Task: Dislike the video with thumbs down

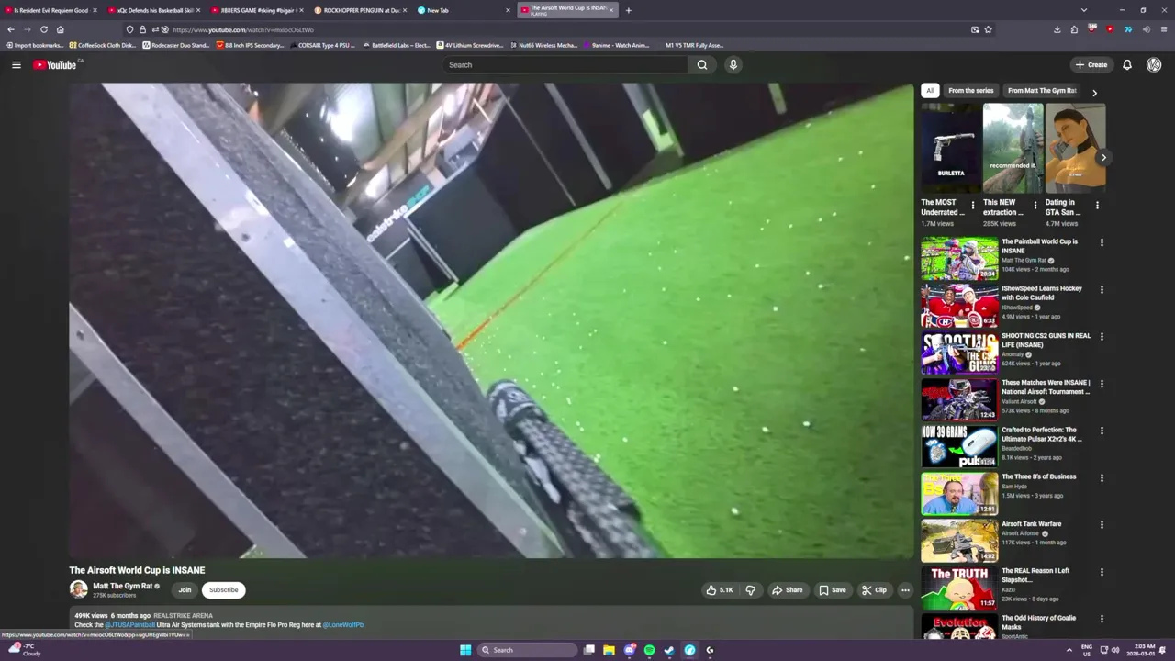Action: (x=750, y=590)
